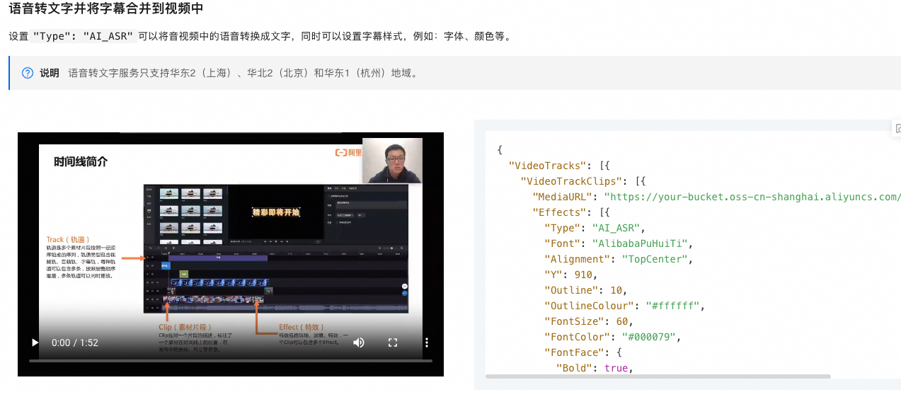The width and height of the screenshot is (901, 397).
Task: Click the bold 说明 label
Action: click(x=50, y=73)
